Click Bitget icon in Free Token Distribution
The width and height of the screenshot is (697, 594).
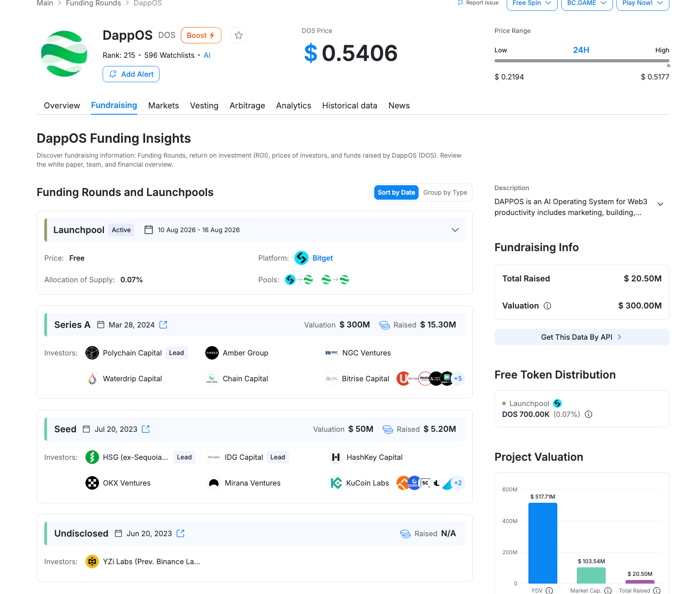(557, 403)
